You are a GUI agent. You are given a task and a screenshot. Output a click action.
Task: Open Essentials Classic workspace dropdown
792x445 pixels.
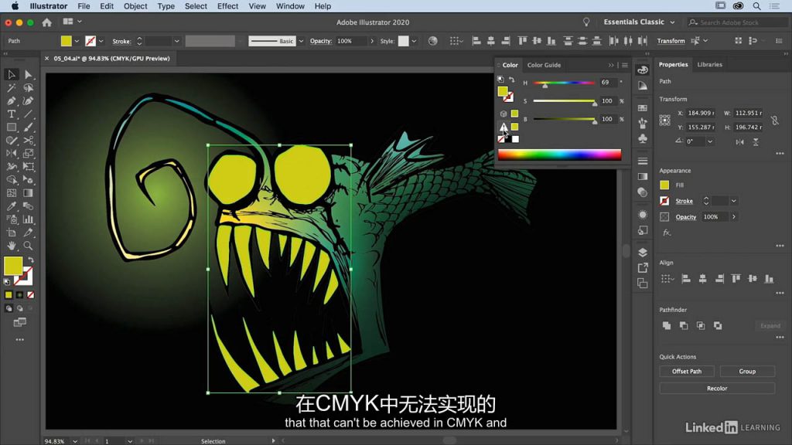tap(639, 22)
